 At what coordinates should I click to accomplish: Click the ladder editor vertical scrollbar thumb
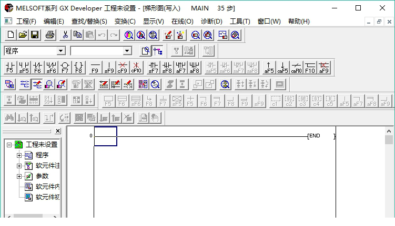389,139
